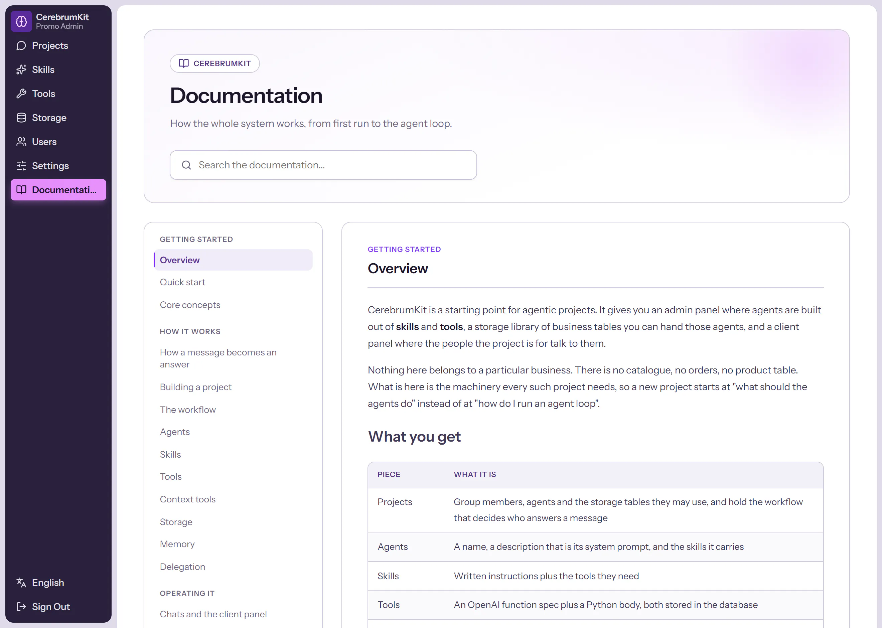The width and height of the screenshot is (882, 628).
Task: Select the Documentation sidebar item
Action: point(58,190)
